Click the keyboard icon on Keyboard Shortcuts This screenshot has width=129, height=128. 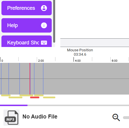click(x=44, y=43)
